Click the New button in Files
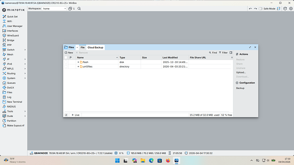This screenshot has height=165, width=294. (69, 53)
